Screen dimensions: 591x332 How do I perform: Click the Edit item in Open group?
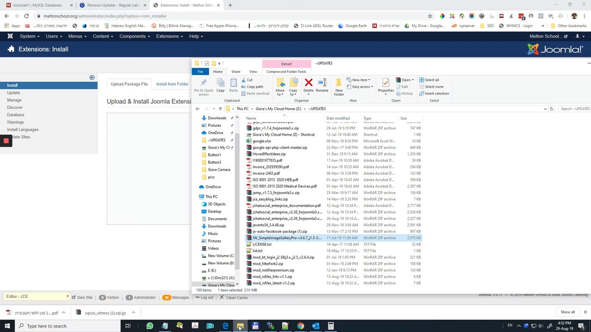(402, 87)
